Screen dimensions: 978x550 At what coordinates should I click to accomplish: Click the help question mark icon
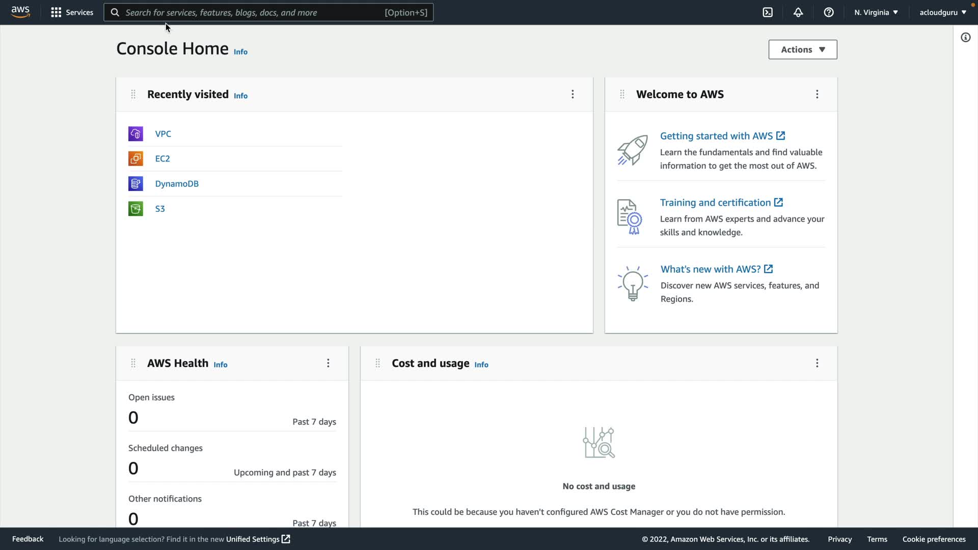(829, 12)
